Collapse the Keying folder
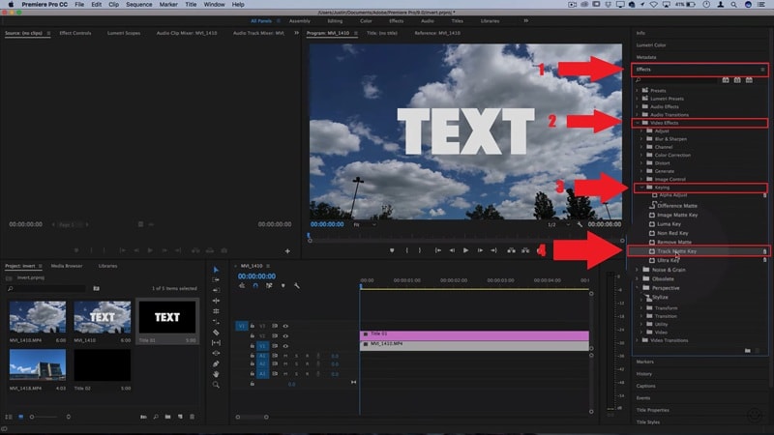 (x=641, y=188)
